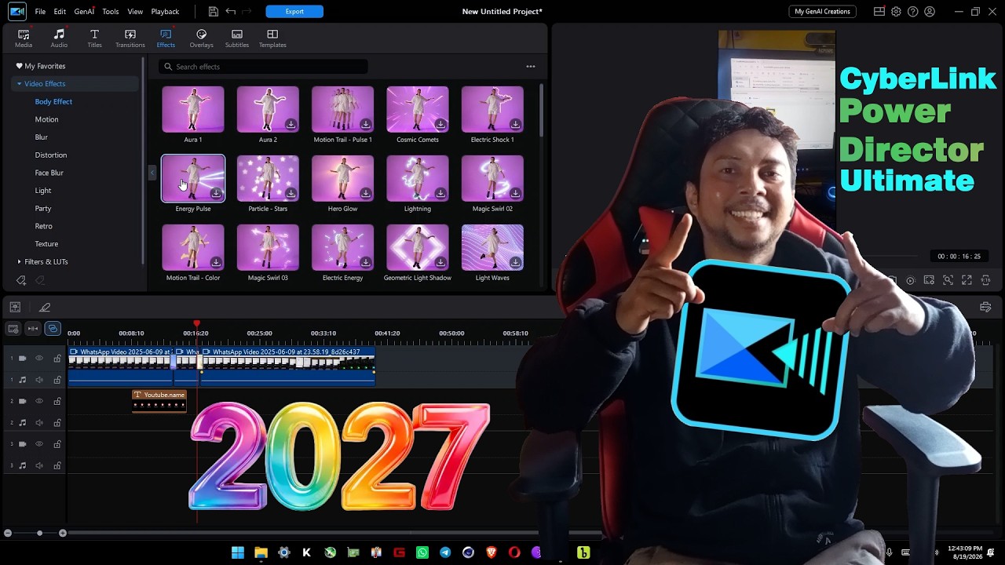Select the Motion effect category
Image resolution: width=1005 pixels, height=565 pixels.
46,119
